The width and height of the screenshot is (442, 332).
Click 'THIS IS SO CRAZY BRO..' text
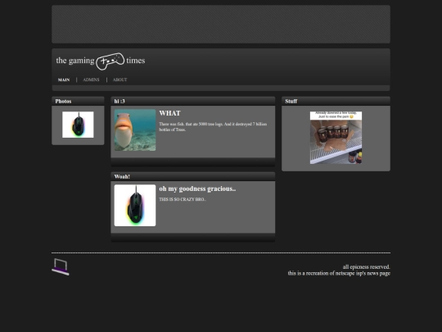[x=183, y=199]
